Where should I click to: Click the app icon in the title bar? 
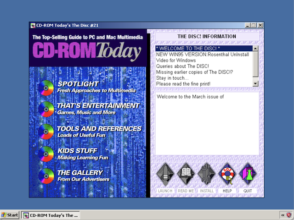point(33,25)
